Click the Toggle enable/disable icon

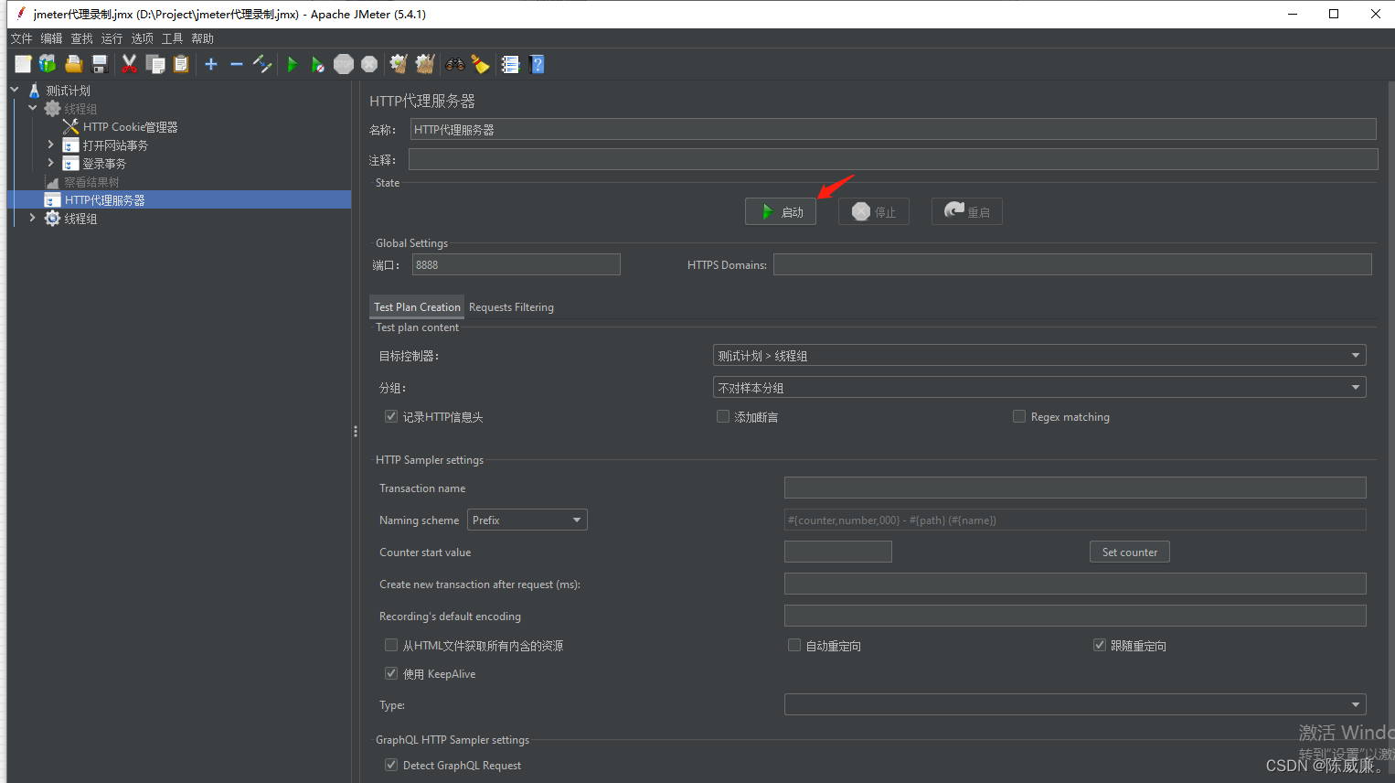[x=263, y=64]
